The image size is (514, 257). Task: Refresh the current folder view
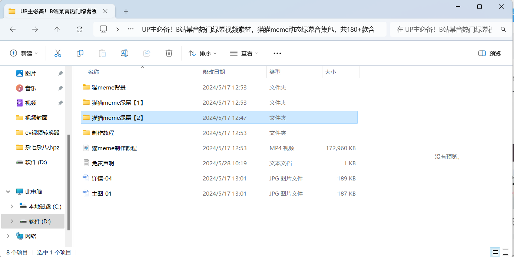[79, 29]
